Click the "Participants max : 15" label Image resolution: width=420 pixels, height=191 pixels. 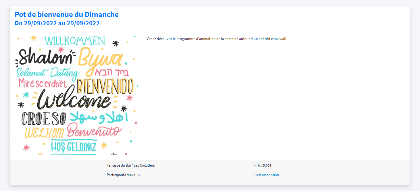coord(123,175)
